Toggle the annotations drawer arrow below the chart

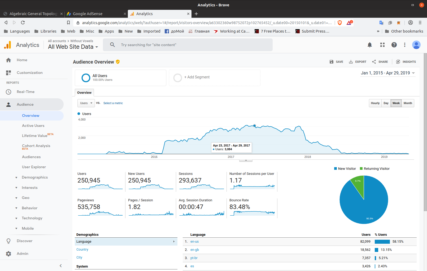[246, 161]
